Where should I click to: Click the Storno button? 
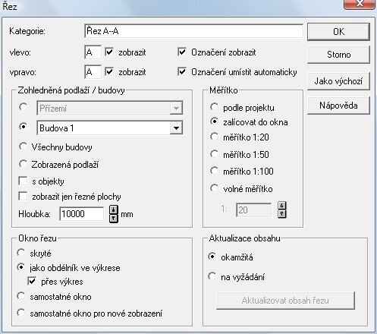[338, 55]
